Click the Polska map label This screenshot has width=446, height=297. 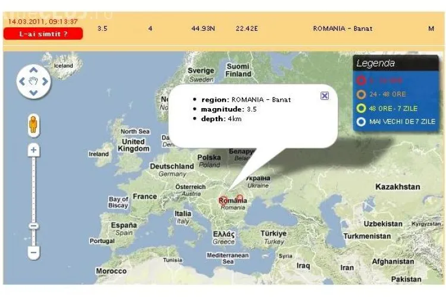pyautogui.click(x=209, y=157)
